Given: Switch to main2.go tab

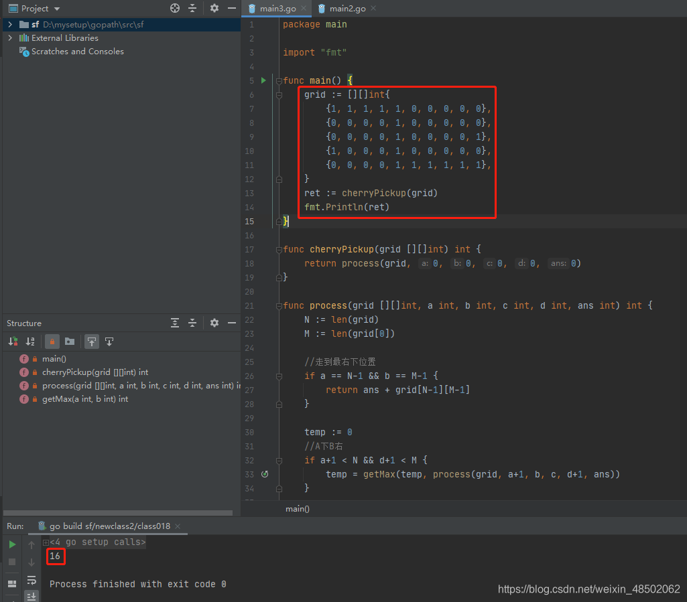Looking at the screenshot, I should (x=347, y=8).
